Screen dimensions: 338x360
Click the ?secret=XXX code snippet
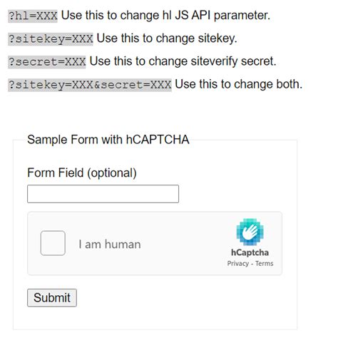(x=47, y=62)
